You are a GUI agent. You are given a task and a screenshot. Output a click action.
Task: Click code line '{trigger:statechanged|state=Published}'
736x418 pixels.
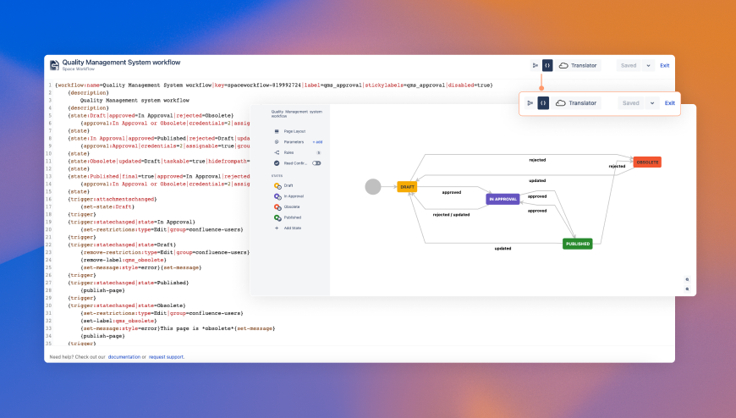point(128,283)
